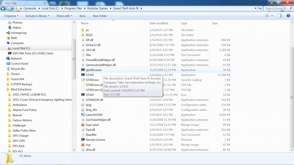294x165 pixels.
Task: Click the DVD RW Drive GTAIV_Disk1 icon
Action: 10,53
